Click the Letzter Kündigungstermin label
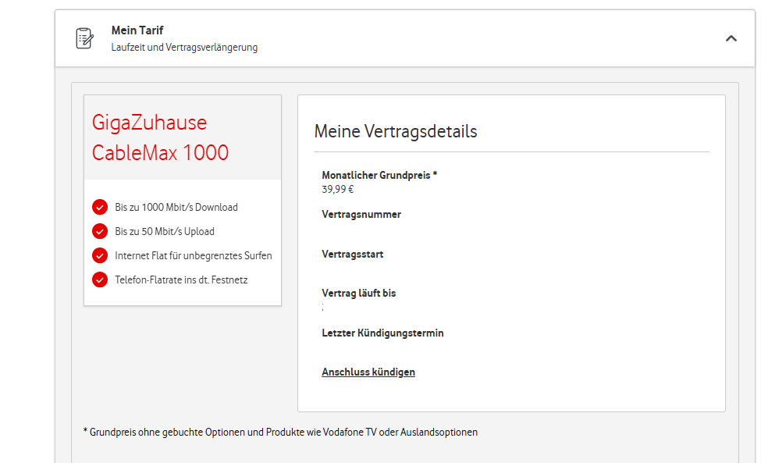768x463 pixels. coord(382,333)
